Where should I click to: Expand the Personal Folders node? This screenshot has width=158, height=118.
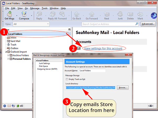[8, 59]
